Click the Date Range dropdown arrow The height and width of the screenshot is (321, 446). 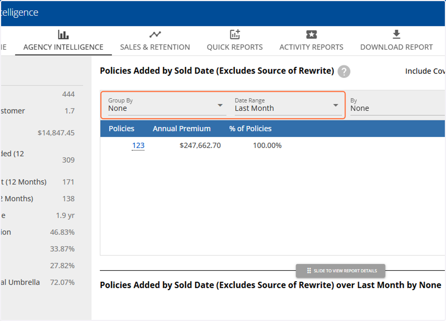pyautogui.click(x=336, y=106)
